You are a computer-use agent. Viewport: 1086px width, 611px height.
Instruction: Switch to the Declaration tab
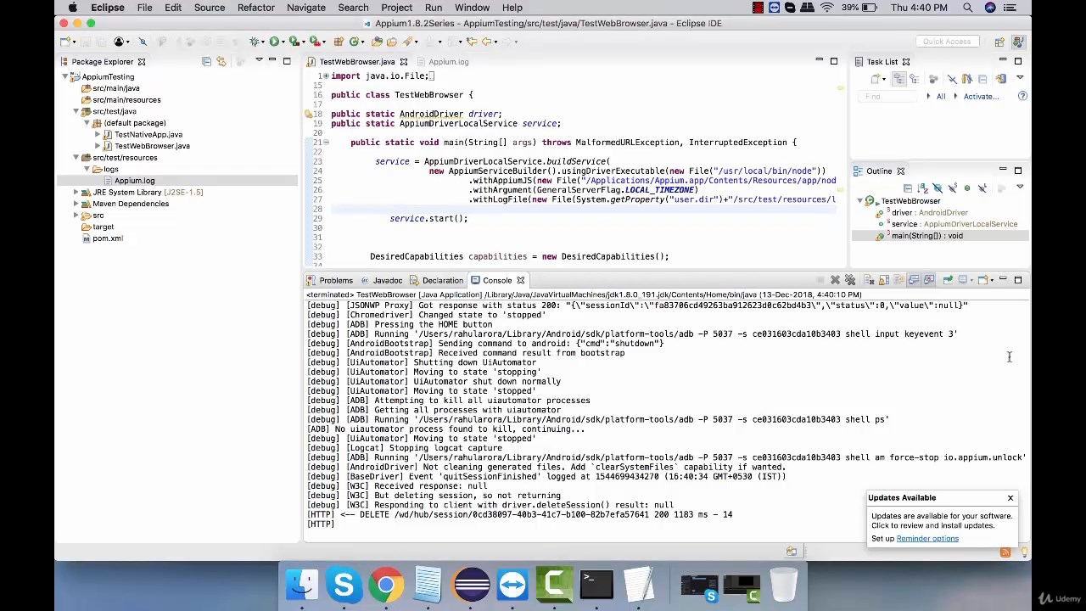point(443,281)
